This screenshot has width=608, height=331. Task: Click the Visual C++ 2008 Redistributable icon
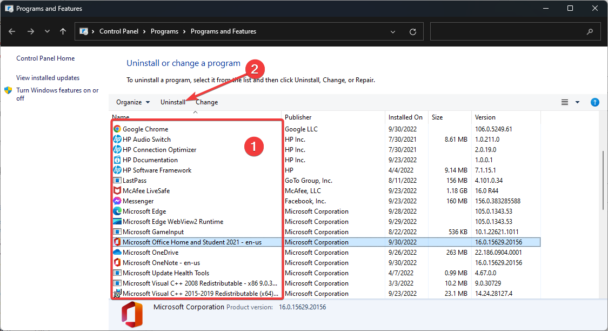(117, 283)
